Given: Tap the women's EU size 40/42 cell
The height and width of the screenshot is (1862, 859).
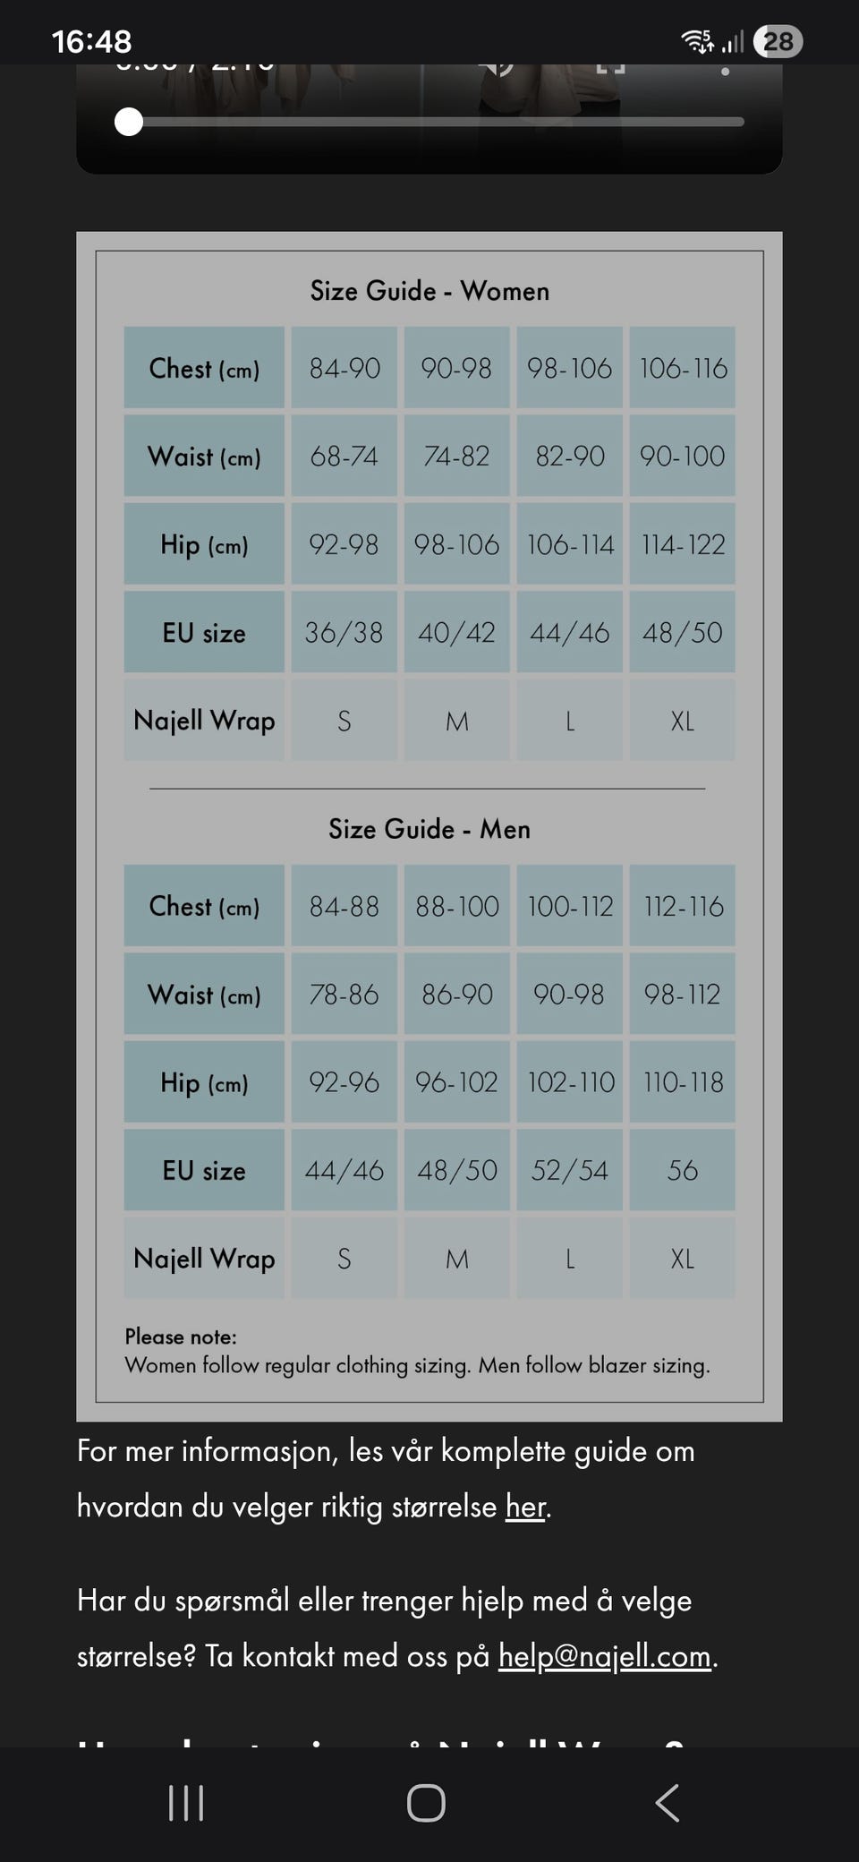Looking at the screenshot, I should click(456, 632).
